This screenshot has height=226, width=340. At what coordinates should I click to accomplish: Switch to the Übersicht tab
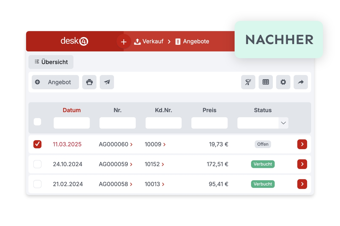point(51,62)
